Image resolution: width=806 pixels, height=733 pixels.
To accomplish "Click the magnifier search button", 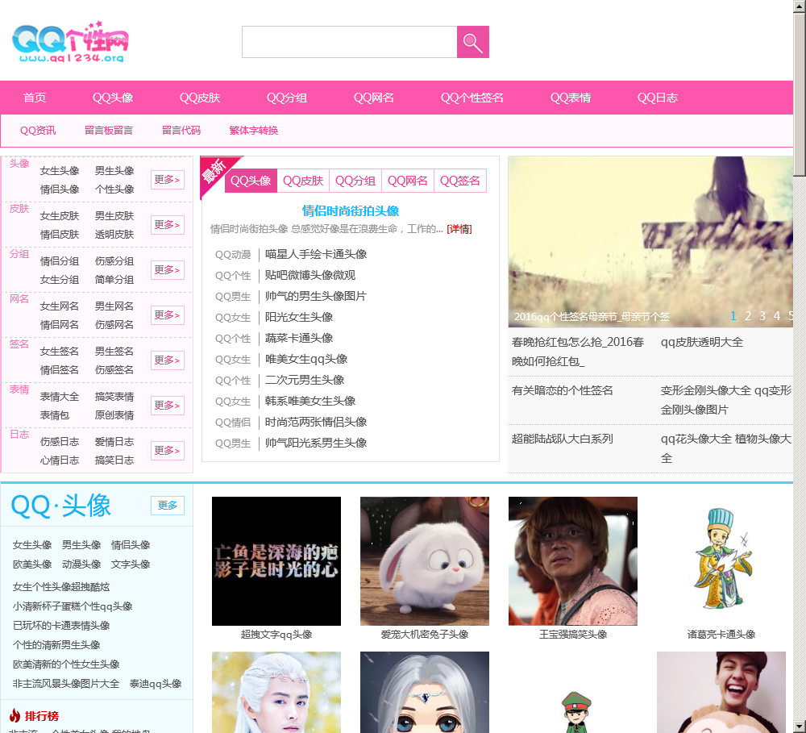I will [x=472, y=42].
